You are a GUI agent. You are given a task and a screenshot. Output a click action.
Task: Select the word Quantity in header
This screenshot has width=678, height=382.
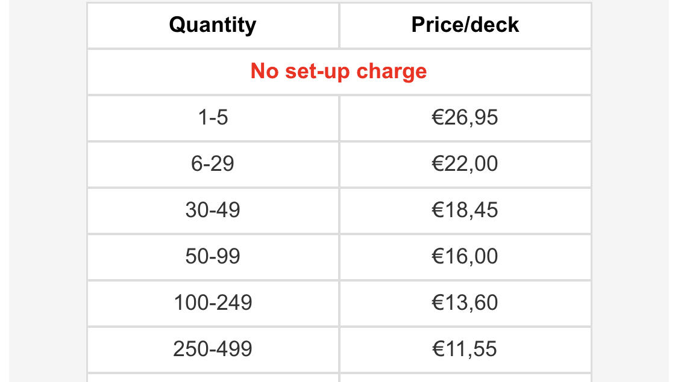(213, 25)
